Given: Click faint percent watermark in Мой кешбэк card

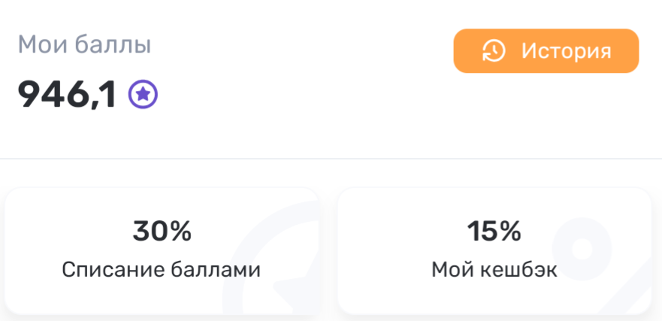Looking at the screenshot, I should tap(603, 267).
